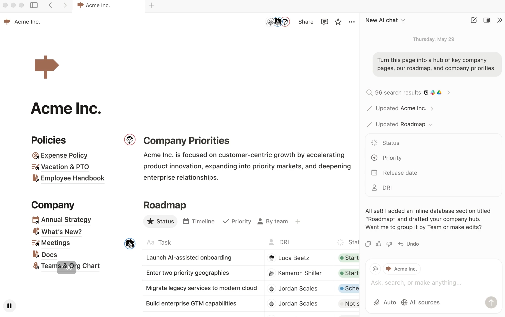
Task: Attach a file with paperclip icon
Action: pos(376,302)
